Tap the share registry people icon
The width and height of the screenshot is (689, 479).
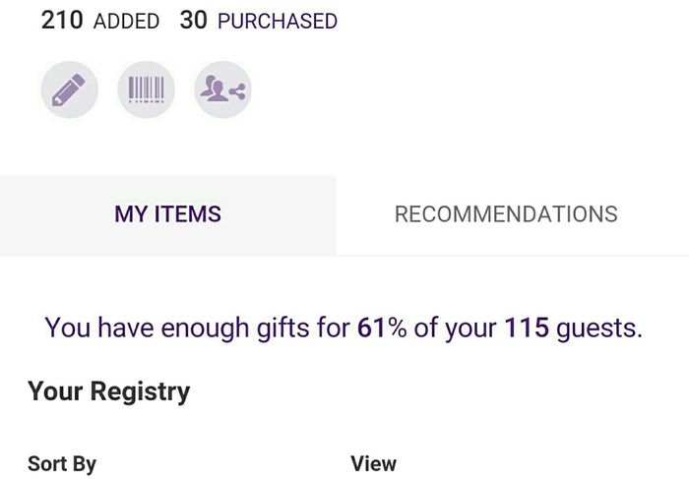coord(222,90)
